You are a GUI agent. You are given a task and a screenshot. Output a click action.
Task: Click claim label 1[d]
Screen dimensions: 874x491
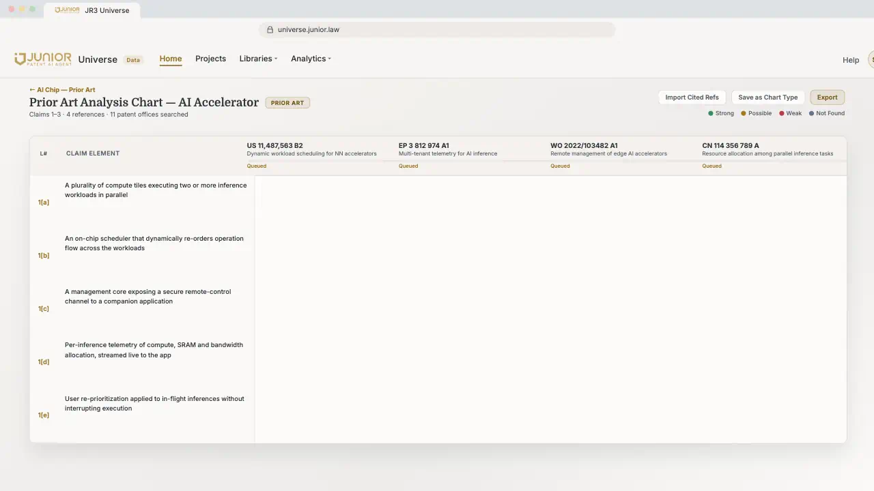[x=44, y=362]
